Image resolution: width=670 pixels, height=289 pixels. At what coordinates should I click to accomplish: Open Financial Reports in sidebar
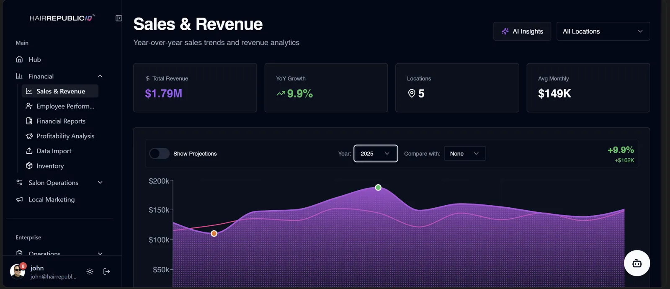[x=60, y=121]
